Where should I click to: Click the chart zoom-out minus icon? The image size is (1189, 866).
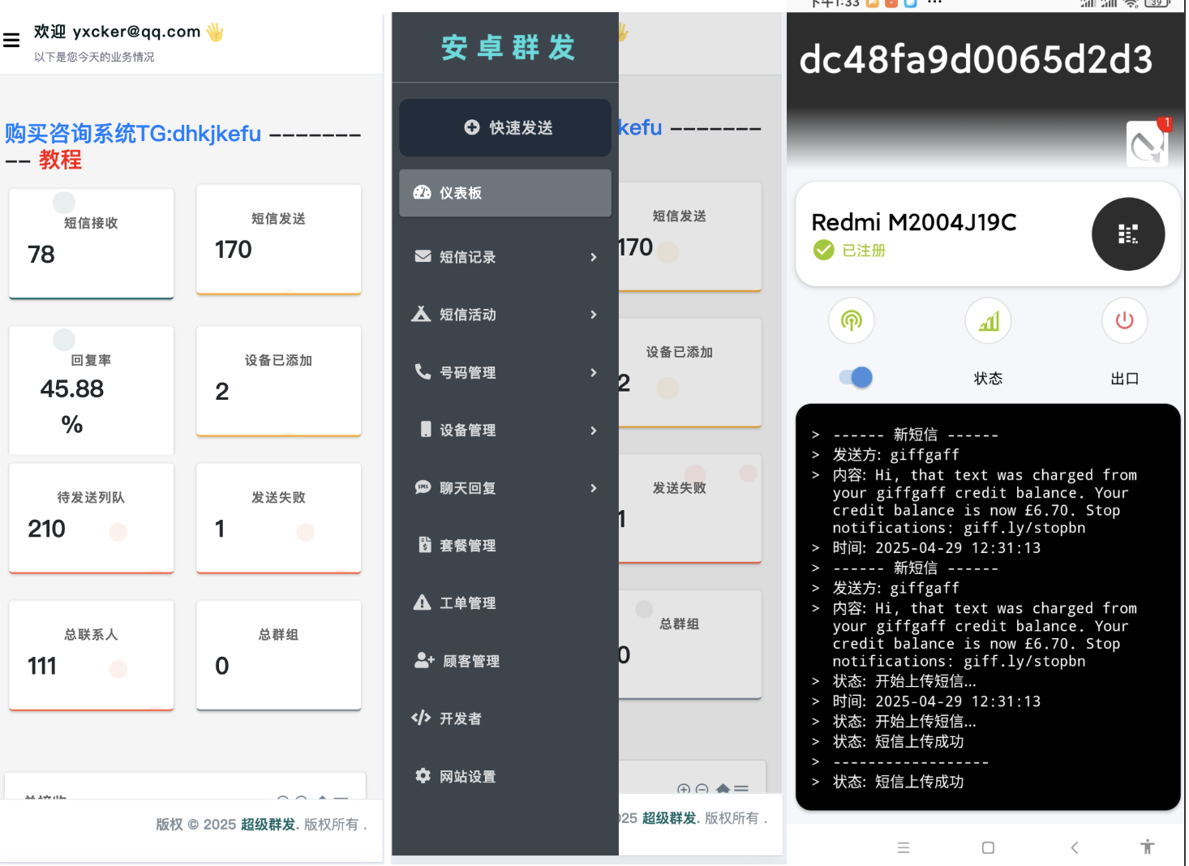(x=702, y=789)
